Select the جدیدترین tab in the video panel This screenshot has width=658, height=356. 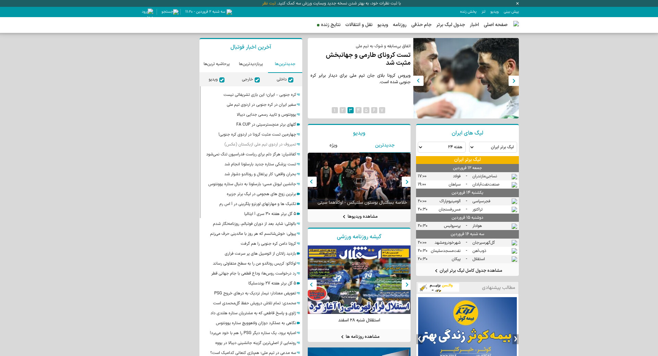click(x=385, y=145)
